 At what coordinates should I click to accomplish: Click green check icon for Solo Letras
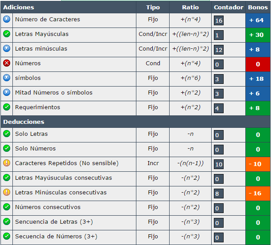[7, 134]
